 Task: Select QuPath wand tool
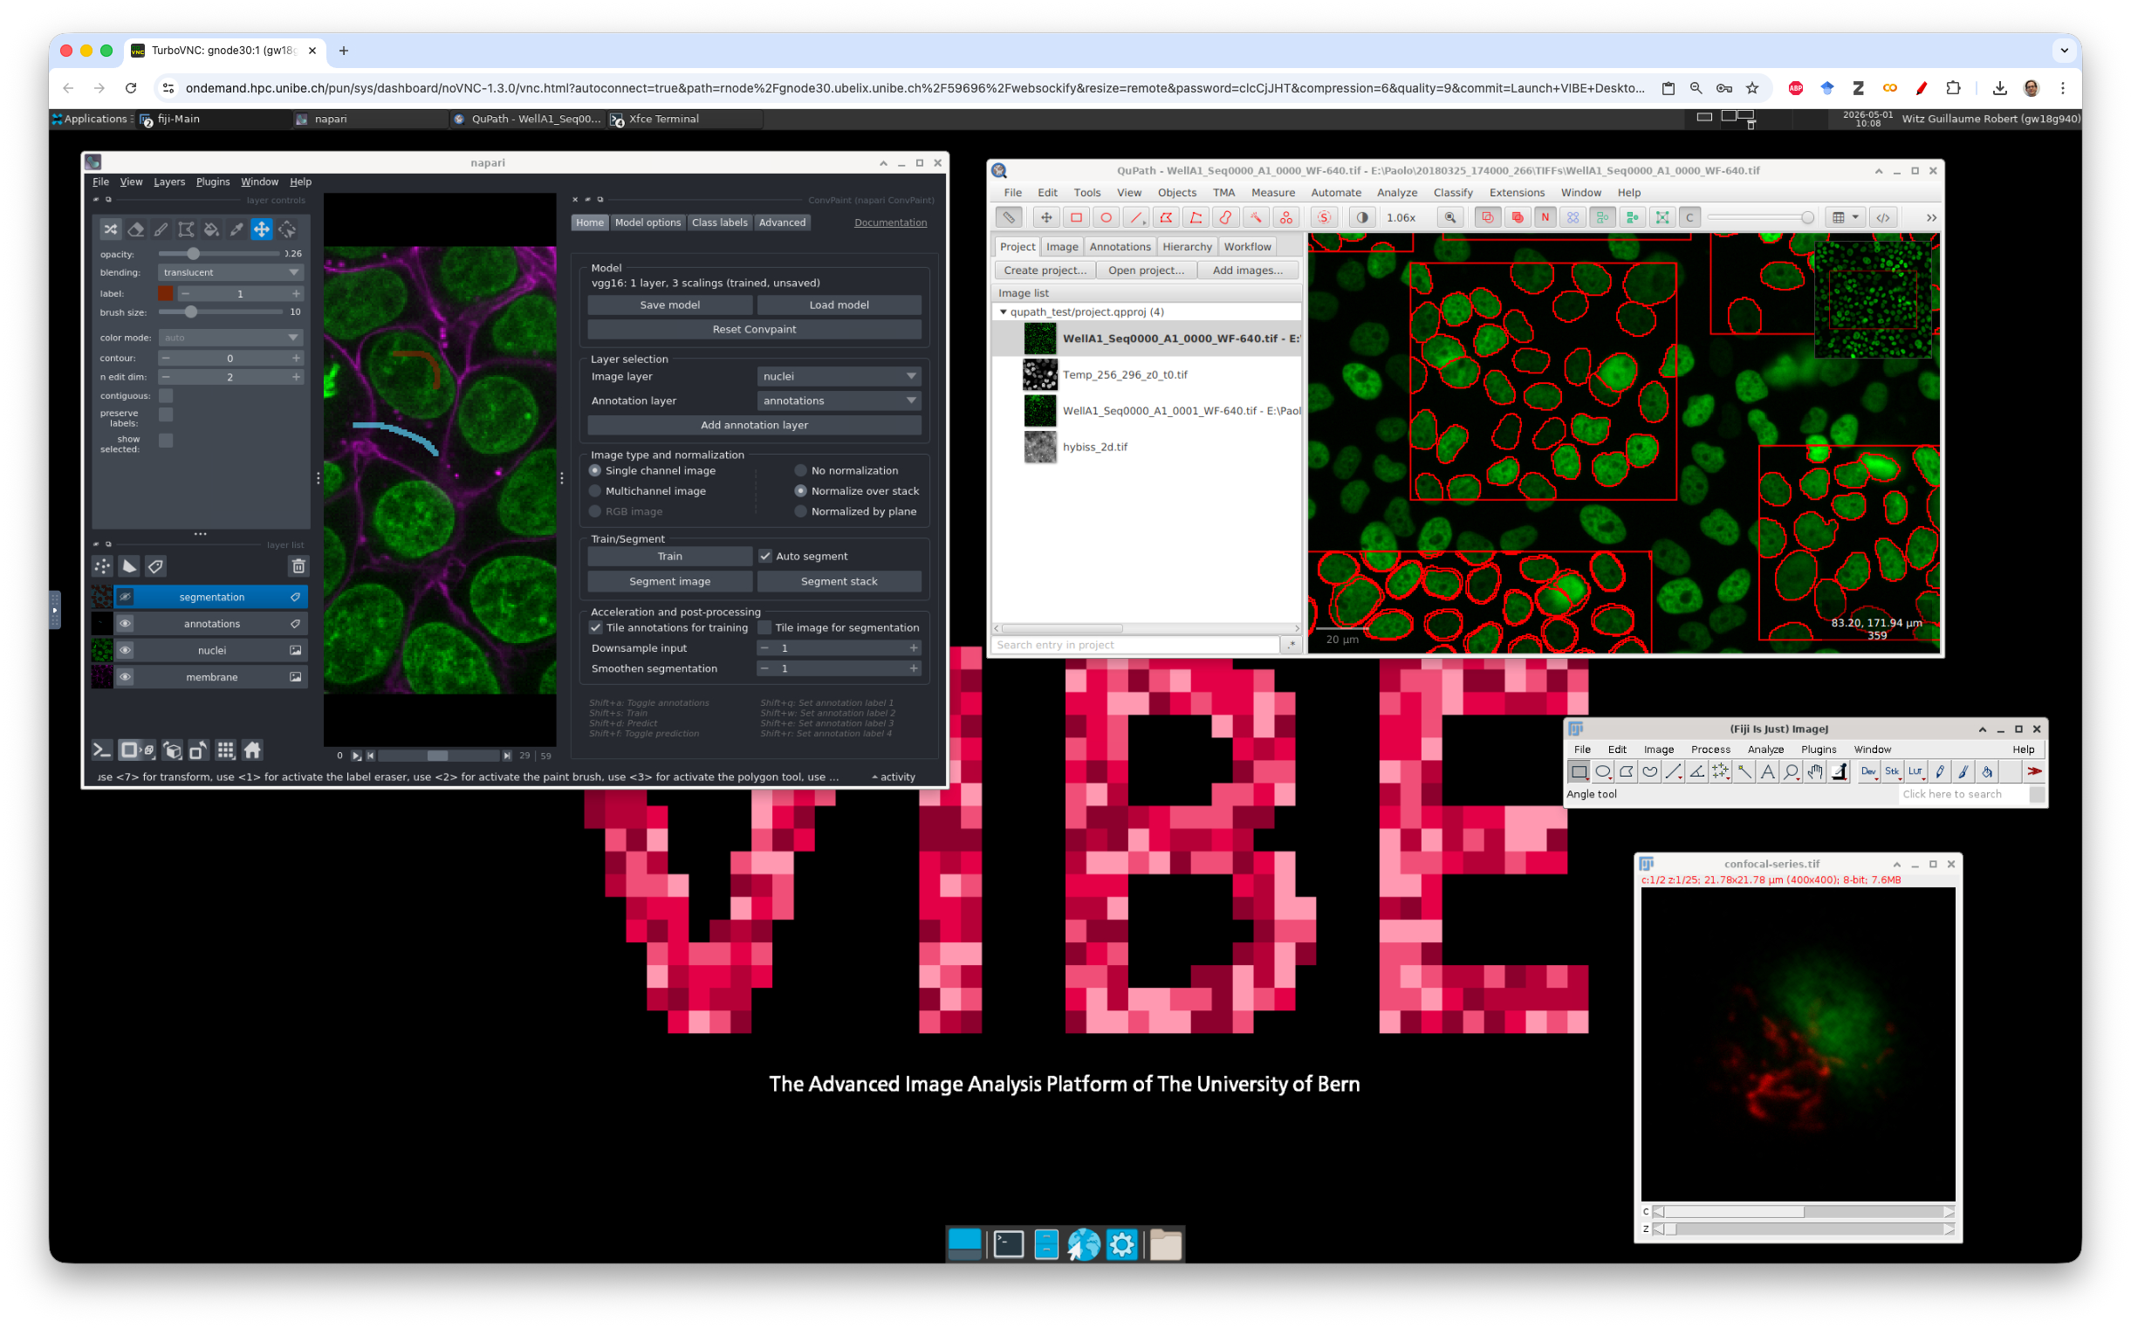(1255, 218)
